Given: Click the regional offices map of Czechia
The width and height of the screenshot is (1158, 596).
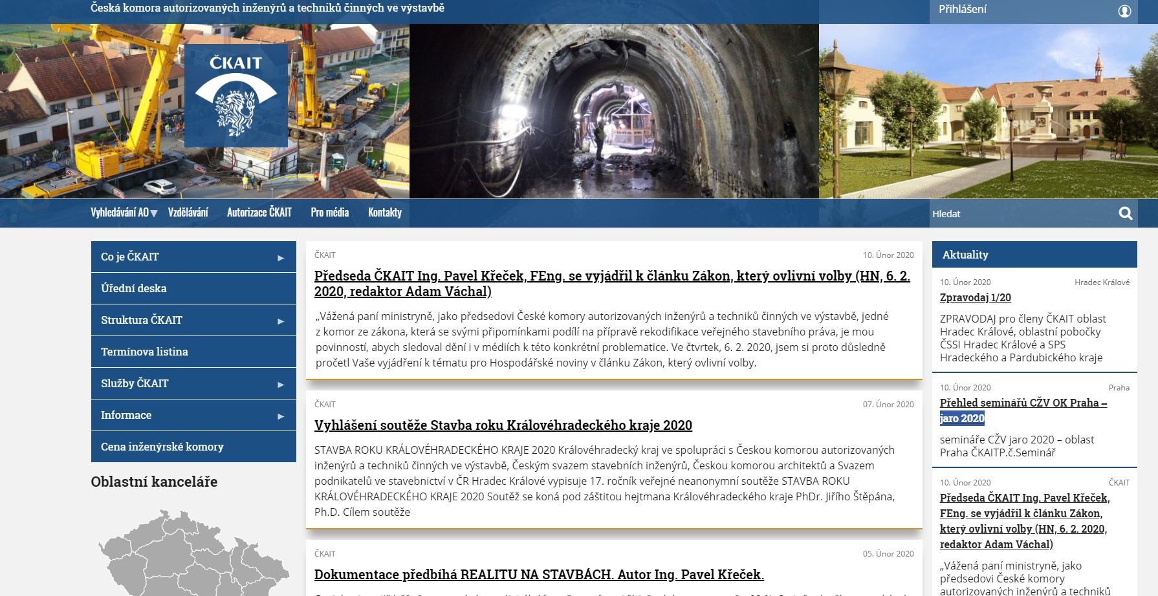Looking at the screenshot, I should 194,551.
